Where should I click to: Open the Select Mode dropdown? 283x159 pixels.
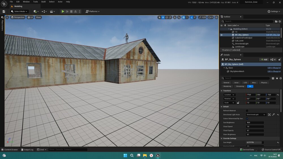point(19,11)
